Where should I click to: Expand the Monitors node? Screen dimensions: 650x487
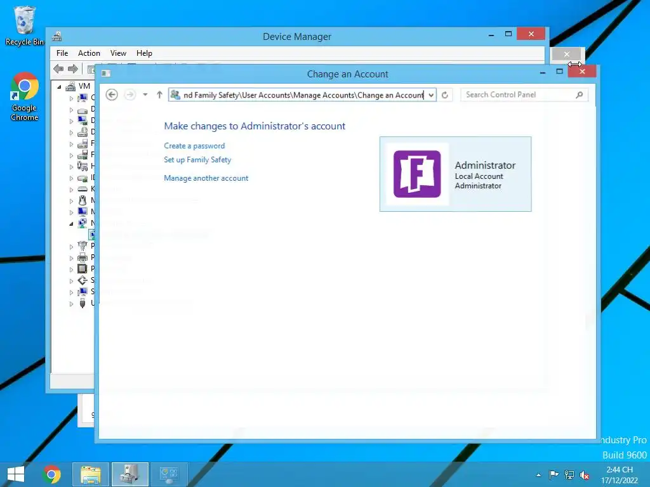pyautogui.click(x=71, y=212)
